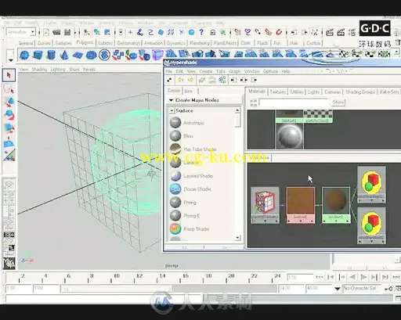
Task: Select the lower shading group node
Action: (371, 225)
